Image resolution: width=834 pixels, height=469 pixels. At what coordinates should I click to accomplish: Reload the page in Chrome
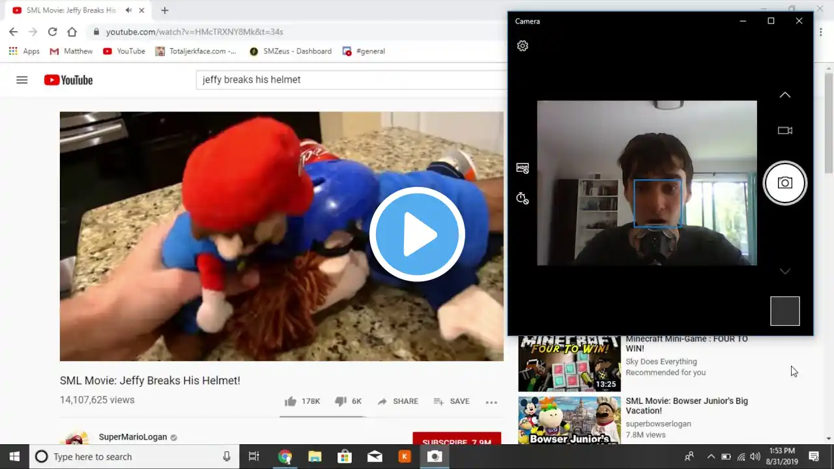point(52,31)
